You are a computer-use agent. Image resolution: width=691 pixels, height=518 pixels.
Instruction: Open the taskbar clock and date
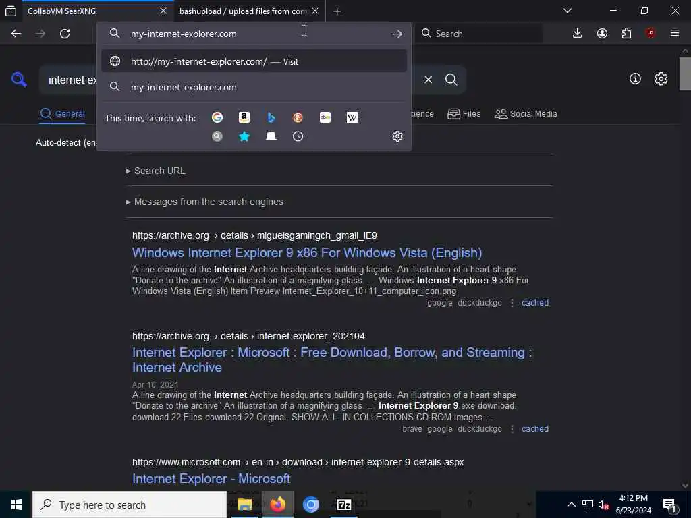point(633,505)
